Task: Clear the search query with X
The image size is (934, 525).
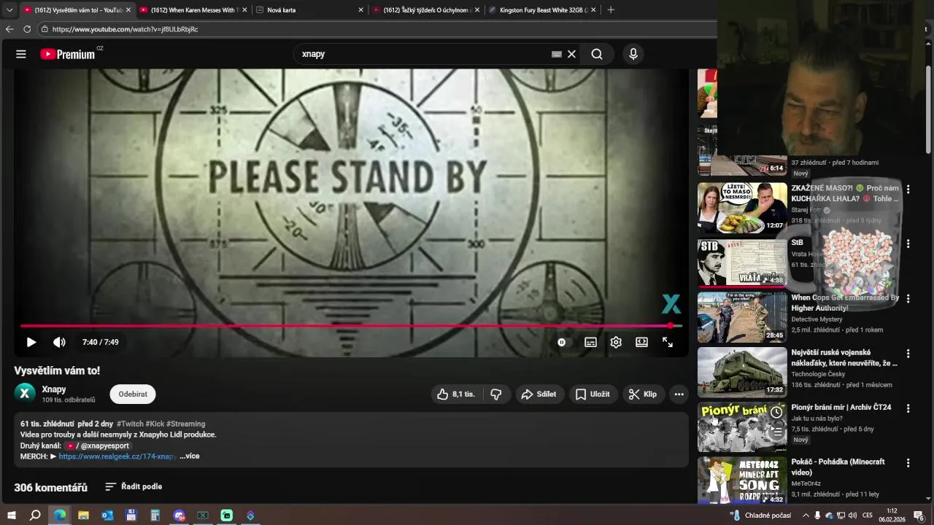Action: pos(572,54)
